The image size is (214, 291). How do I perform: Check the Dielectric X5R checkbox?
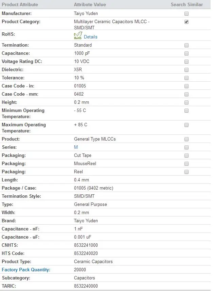click(x=186, y=70)
